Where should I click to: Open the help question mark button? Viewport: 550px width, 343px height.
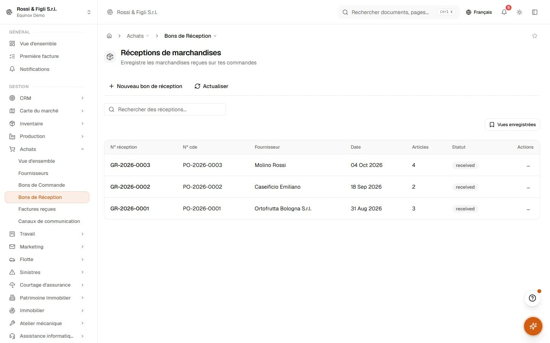[532, 298]
